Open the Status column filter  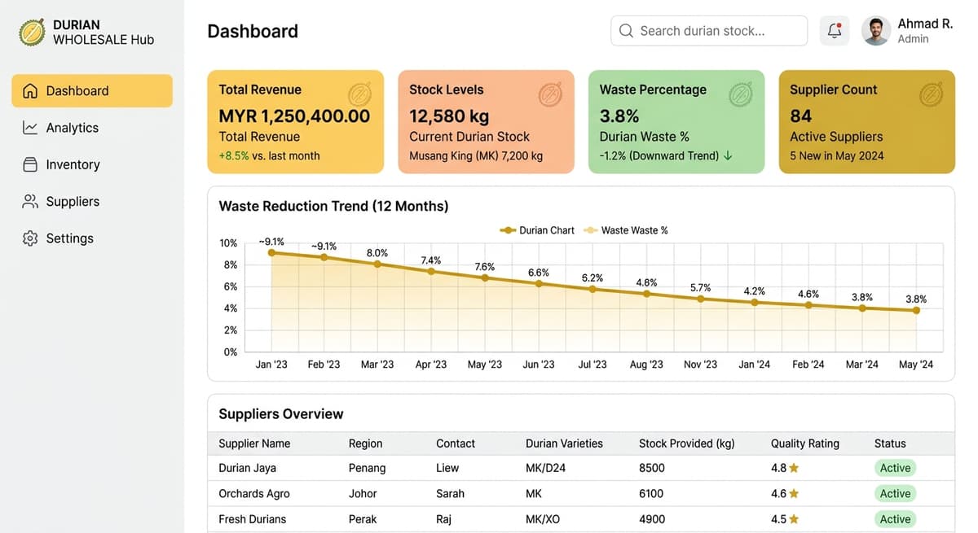[x=889, y=443]
